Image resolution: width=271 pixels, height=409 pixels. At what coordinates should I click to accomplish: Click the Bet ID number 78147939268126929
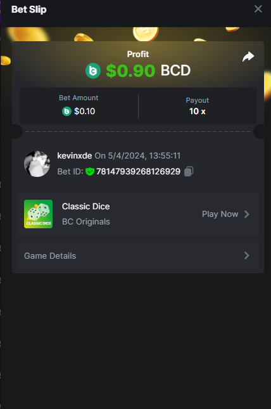[x=139, y=171]
